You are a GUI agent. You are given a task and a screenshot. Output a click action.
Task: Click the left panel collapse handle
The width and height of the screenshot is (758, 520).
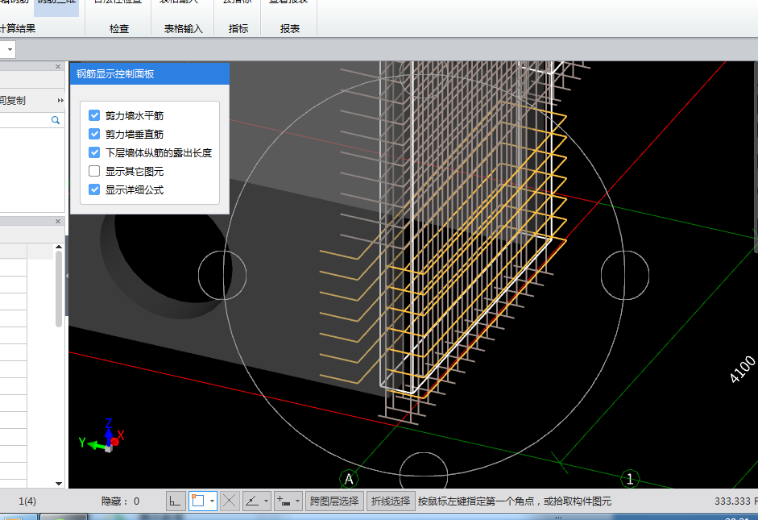67,276
